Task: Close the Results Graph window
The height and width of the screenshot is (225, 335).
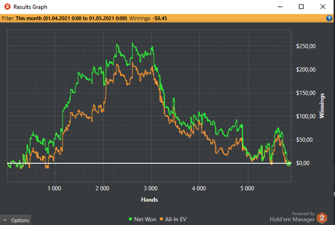Action: [323, 7]
